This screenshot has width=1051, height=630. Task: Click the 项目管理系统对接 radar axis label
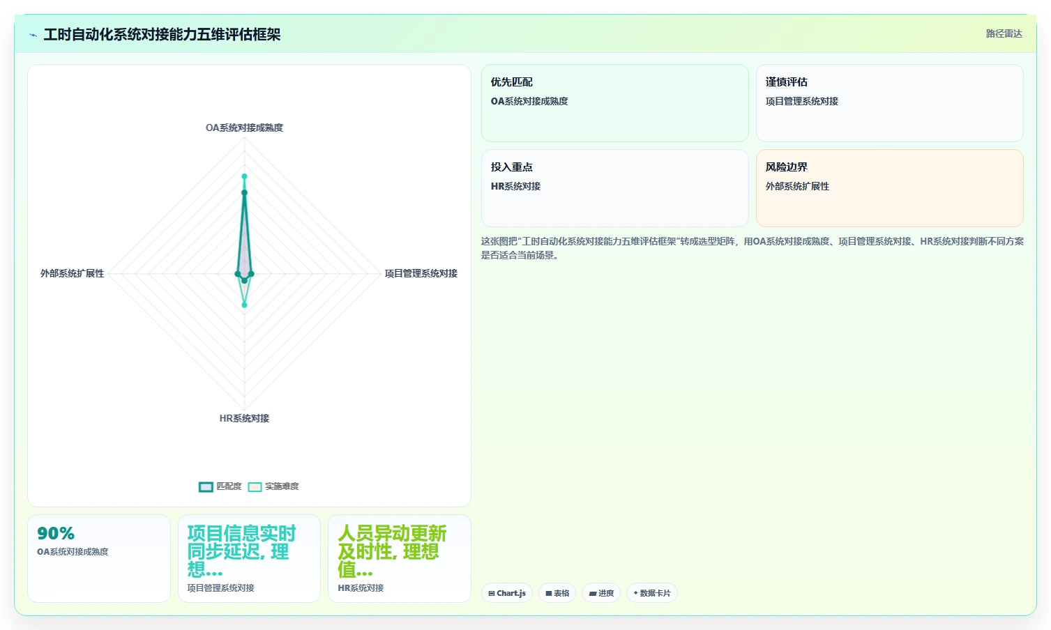(x=421, y=273)
